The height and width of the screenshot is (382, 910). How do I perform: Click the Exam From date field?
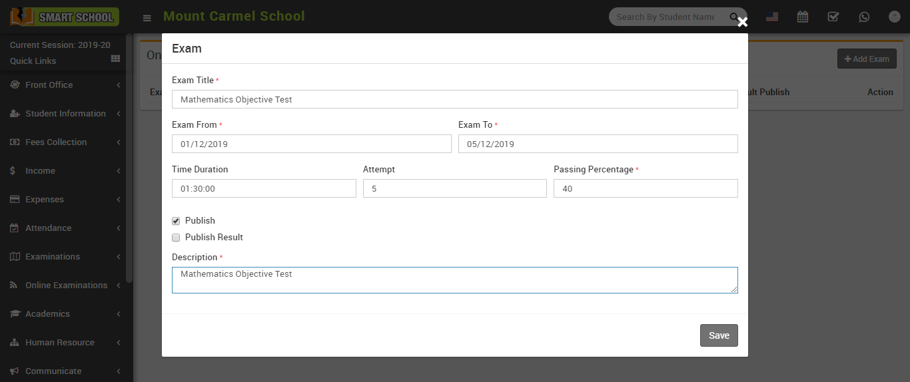pos(311,144)
